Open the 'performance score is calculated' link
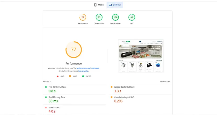This screenshot has width=217, height=115. (x=88, y=68)
